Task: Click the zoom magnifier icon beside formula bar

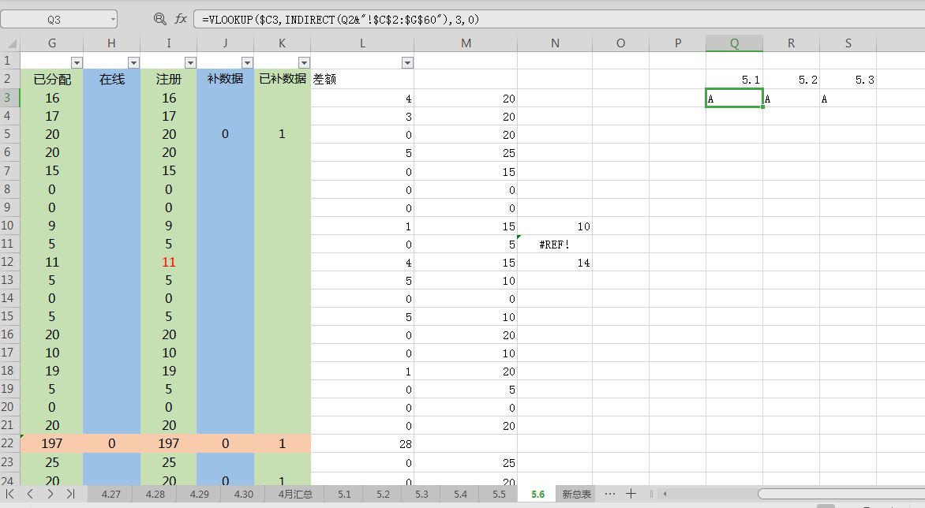Action: point(160,19)
